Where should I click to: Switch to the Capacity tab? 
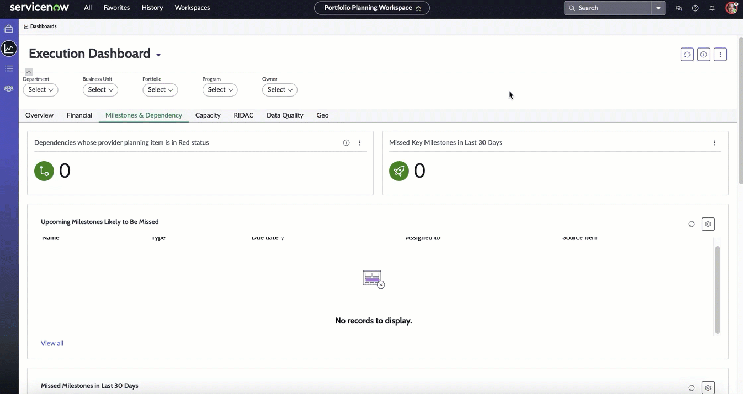click(208, 115)
